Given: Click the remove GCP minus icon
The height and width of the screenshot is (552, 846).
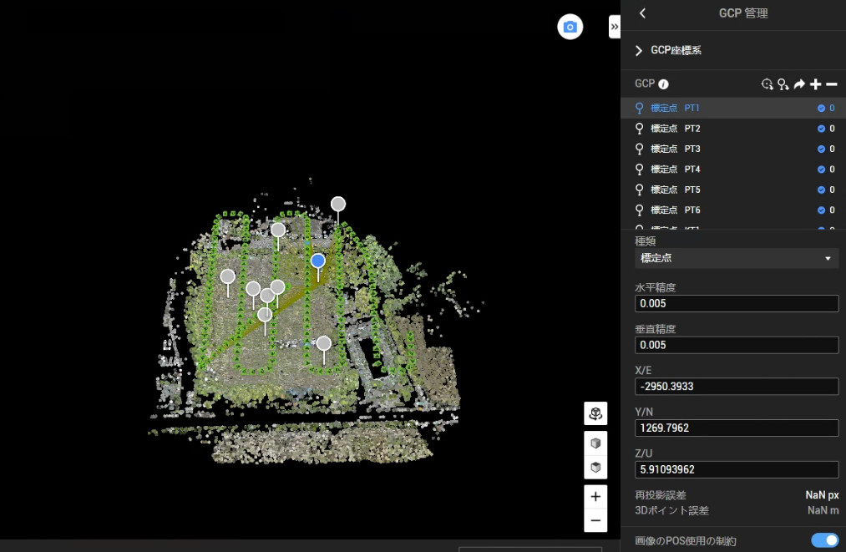Looking at the screenshot, I should point(831,84).
